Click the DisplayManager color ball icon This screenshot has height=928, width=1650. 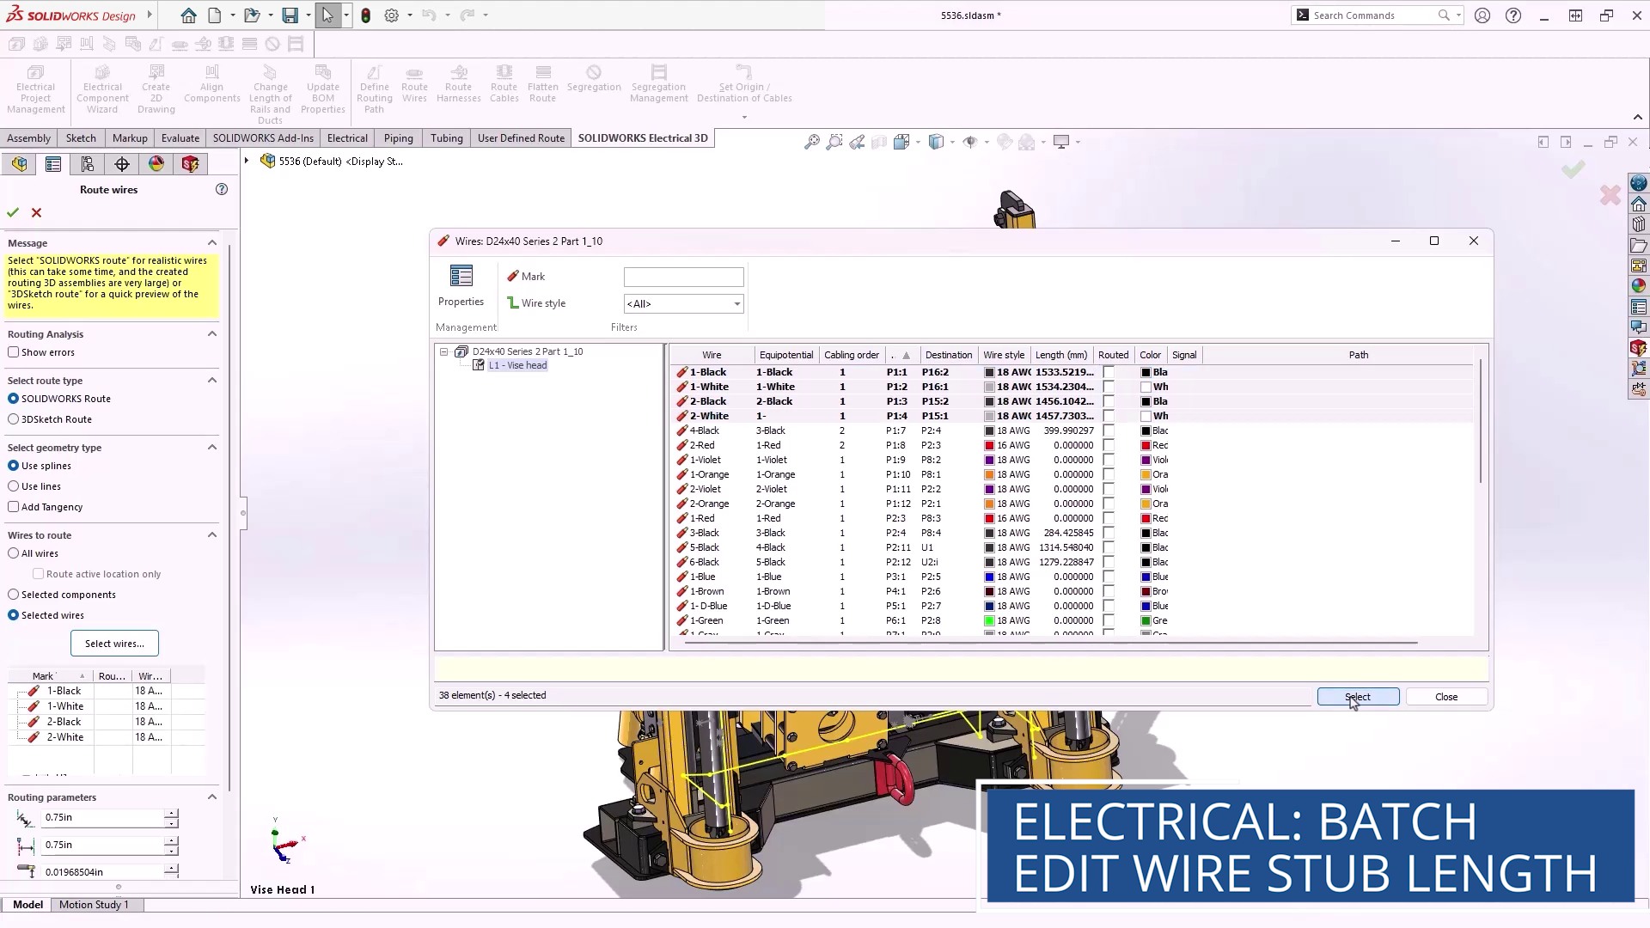tap(156, 164)
